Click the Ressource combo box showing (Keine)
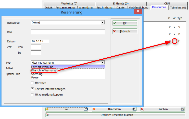The image size is (189, 119). pos(68,22)
